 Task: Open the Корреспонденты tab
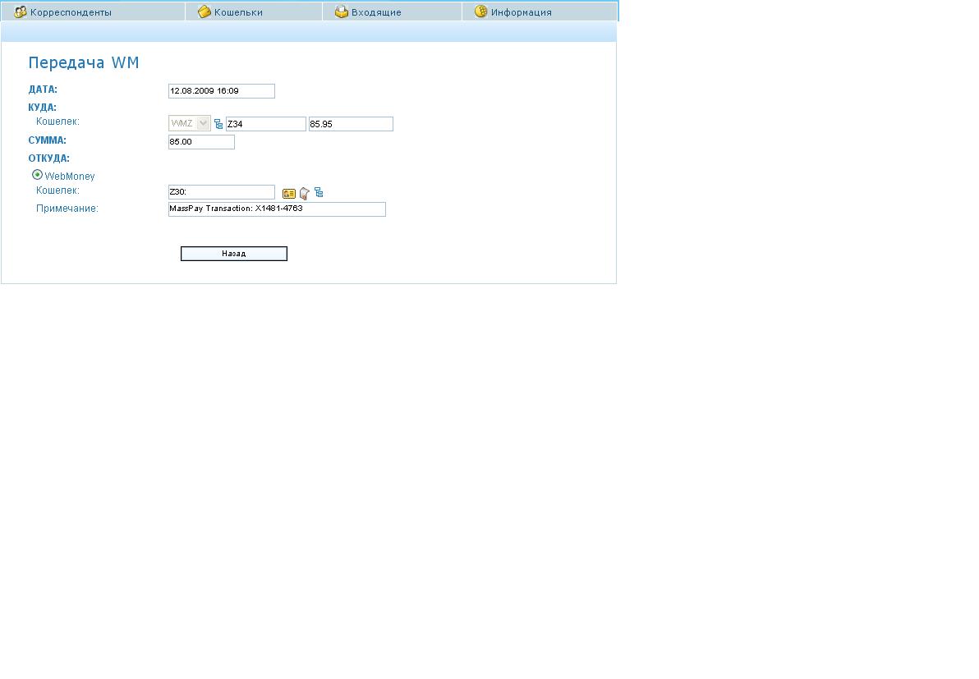click(93, 11)
